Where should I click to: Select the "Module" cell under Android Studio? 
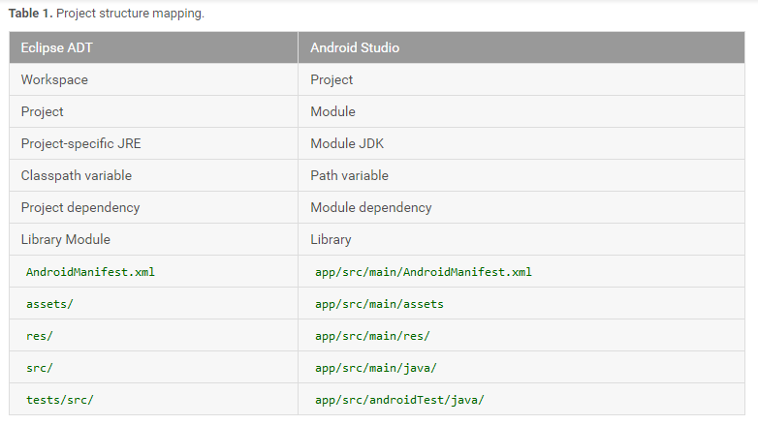click(x=332, y=111)
